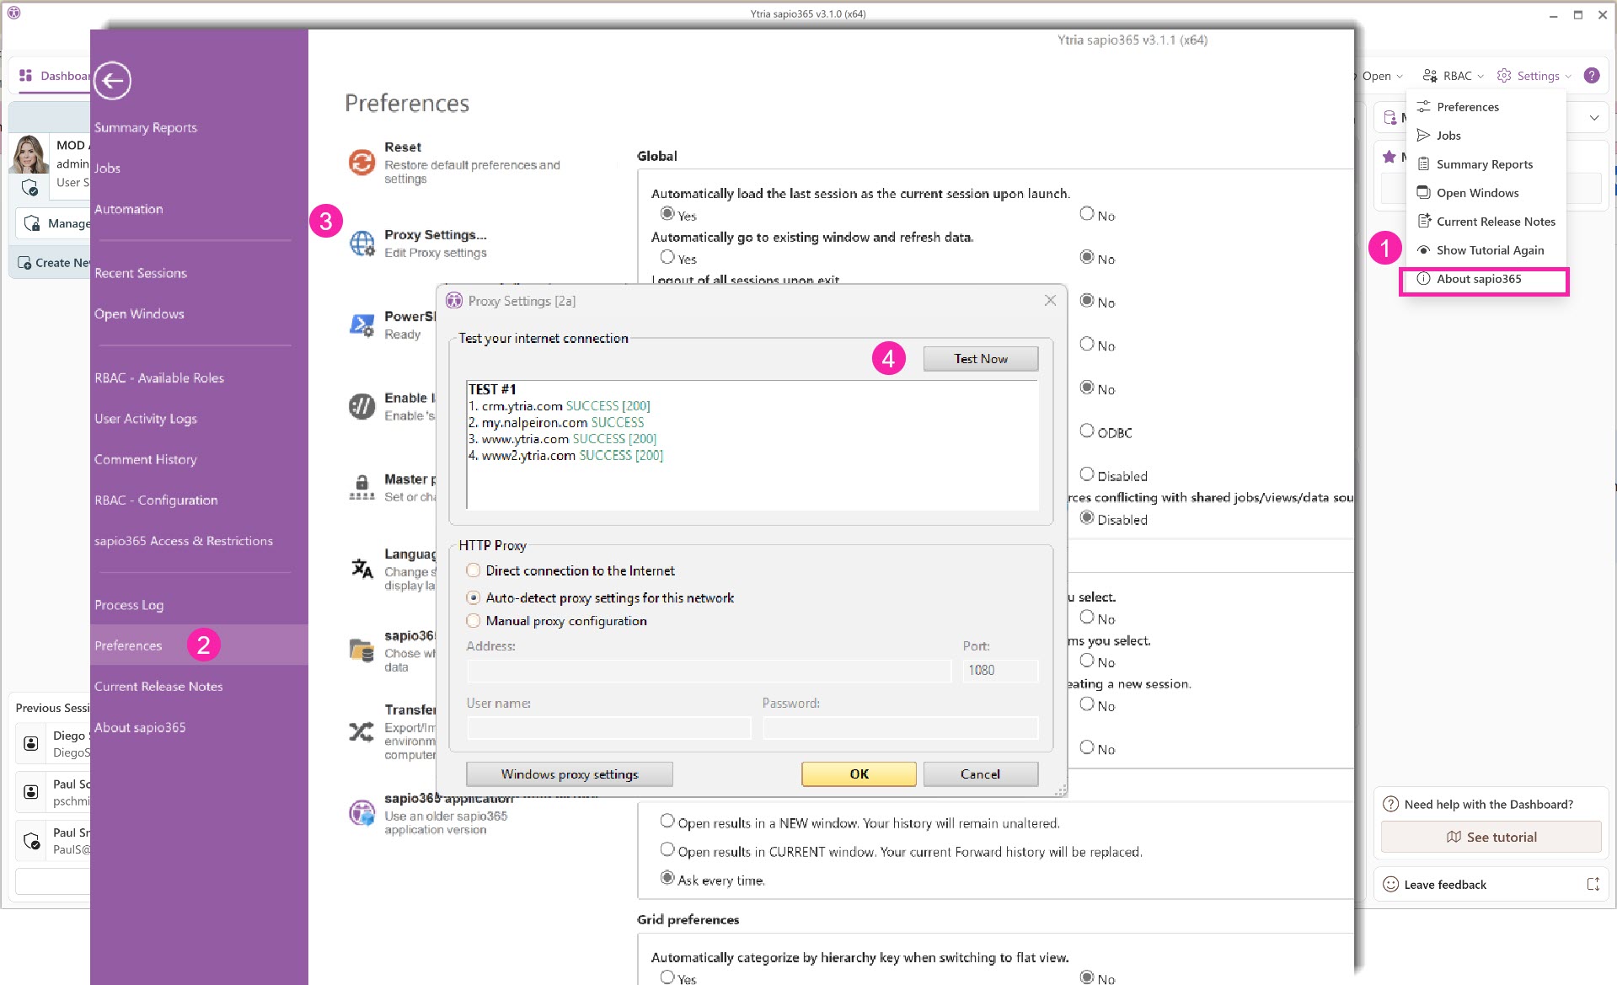1617x985 pixels.
Task: Click the Reset preferences icon
Action: tap(361, 162)
